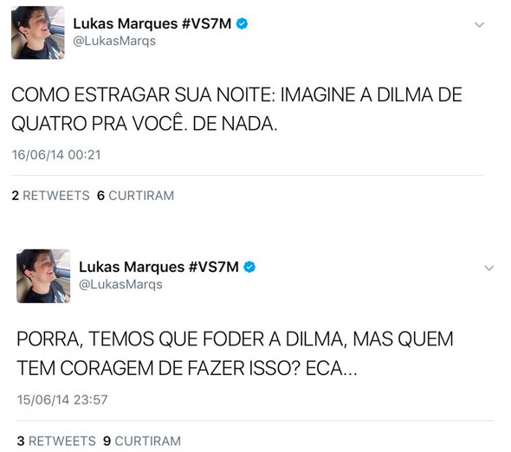Click tweet text starting PORRA, TEMOS QUE
The width and height of the screenshot is (511, 452).
point(235,353)
